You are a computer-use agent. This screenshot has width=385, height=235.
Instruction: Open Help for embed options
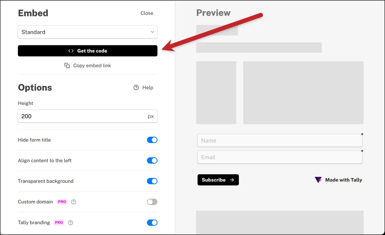(143, 88)
